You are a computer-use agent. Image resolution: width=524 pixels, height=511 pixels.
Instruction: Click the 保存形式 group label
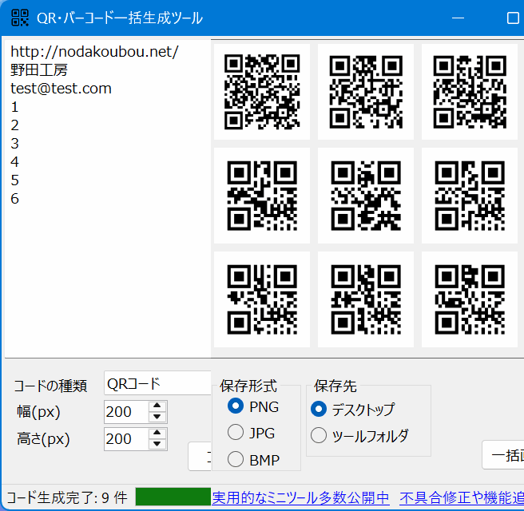click(248, 386)
